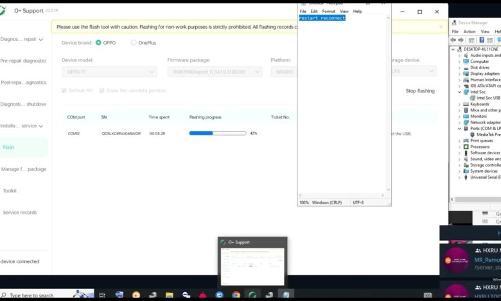Image resolution: width=501 pixels, height=301 pixels.
Task: Open Service records in the sidebar
Action: point(20,213)
